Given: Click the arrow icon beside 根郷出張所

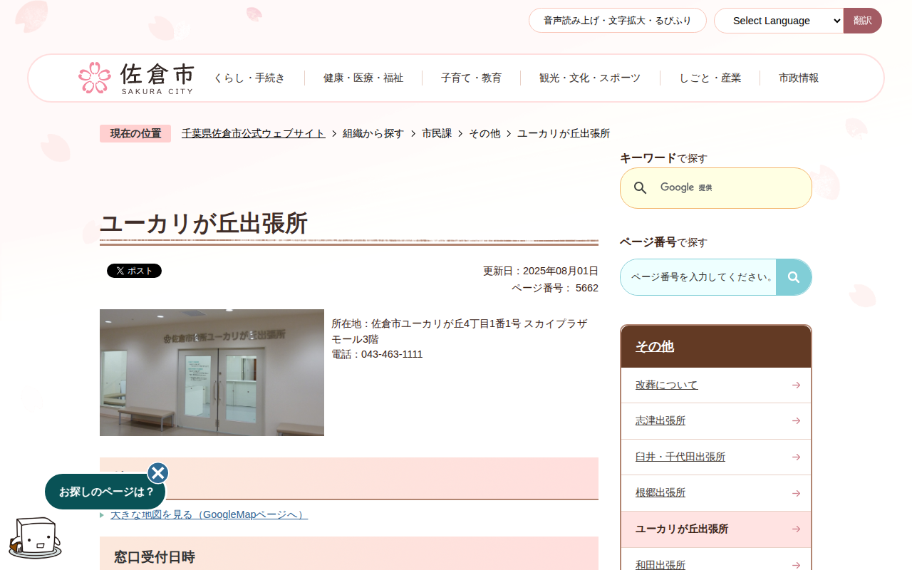Looking at the screenshot, I should coord(796,493).
